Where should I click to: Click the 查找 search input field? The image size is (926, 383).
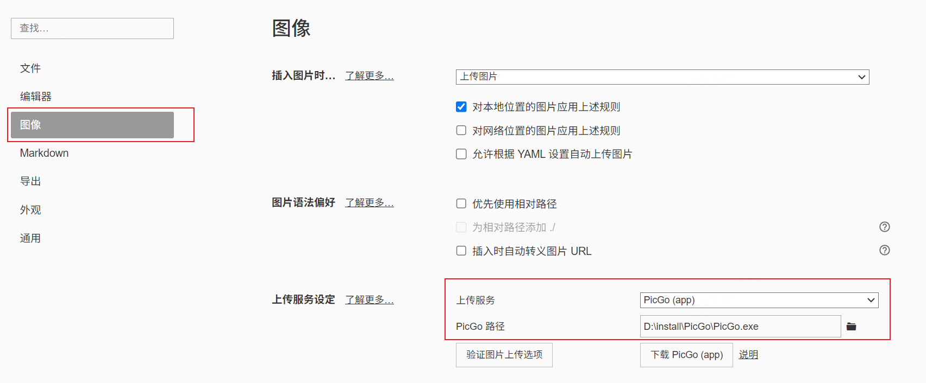click(x=92, y=28)
